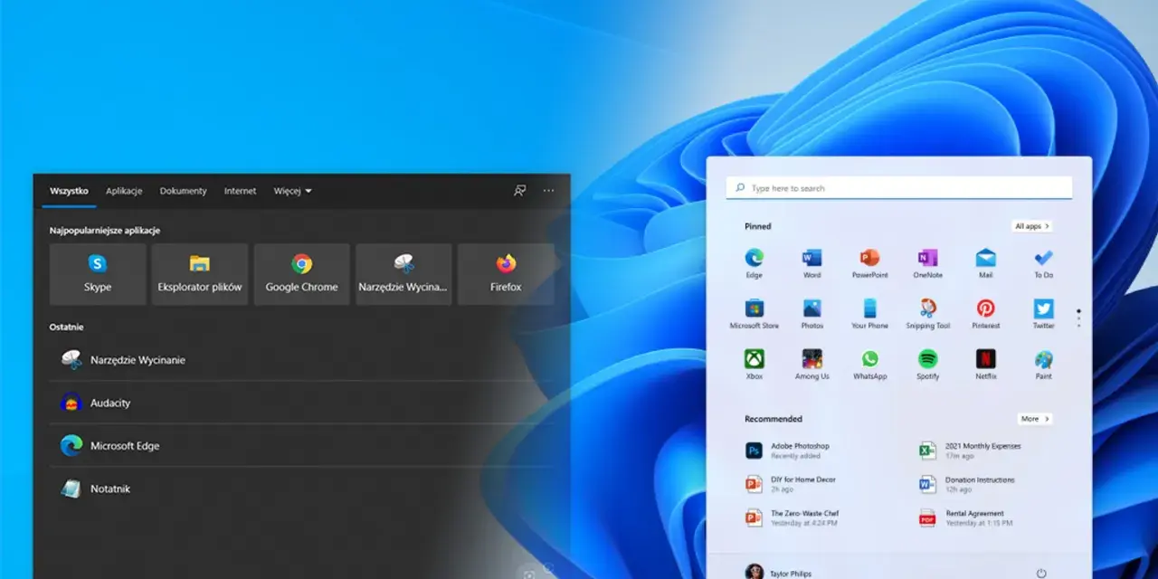Switch to the Aplikacje tab
The height and width of the screenshot is (579, 1158).
pos(124,191)
